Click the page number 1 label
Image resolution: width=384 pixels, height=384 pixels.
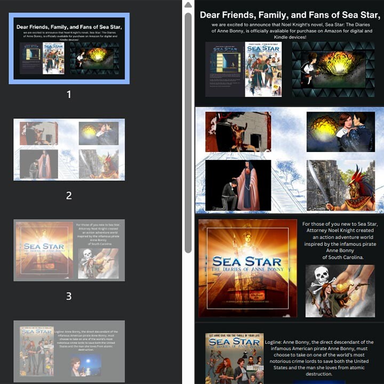(69, 94)
